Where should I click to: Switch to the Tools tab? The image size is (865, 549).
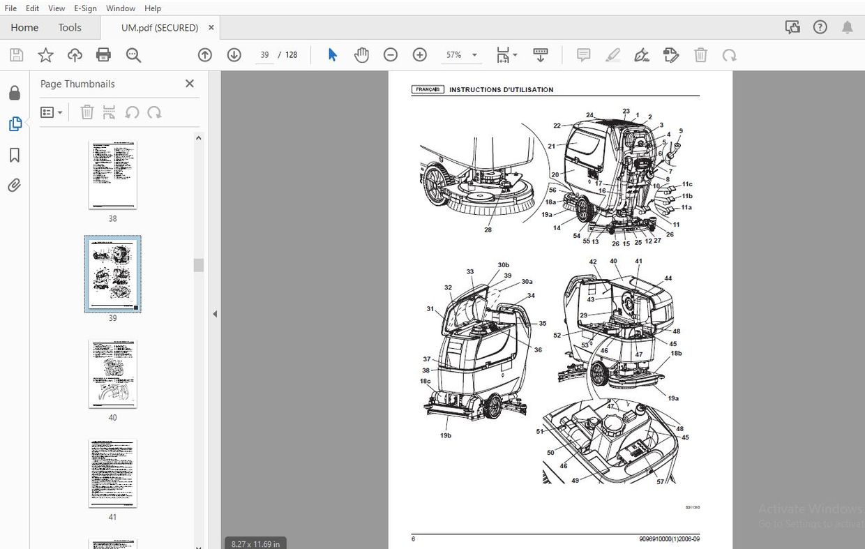pos(70,28)
